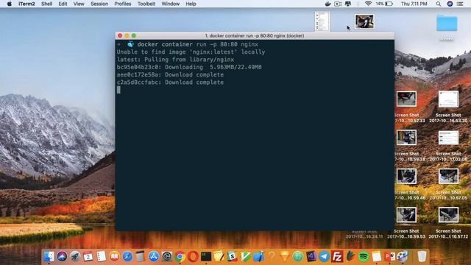Open Notification Center list icon
This screenshot has width=471, height=265.
coord(460,4)
